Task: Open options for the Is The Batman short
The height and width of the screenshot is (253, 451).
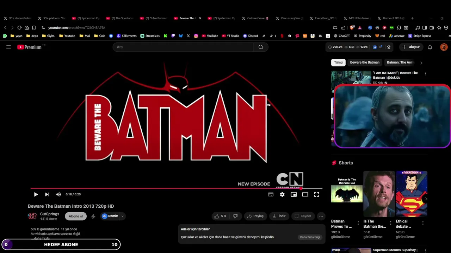Action: (390, 223)
